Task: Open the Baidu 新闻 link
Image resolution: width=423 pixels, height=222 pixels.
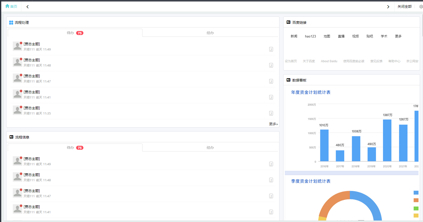Action: pos(294,36)
